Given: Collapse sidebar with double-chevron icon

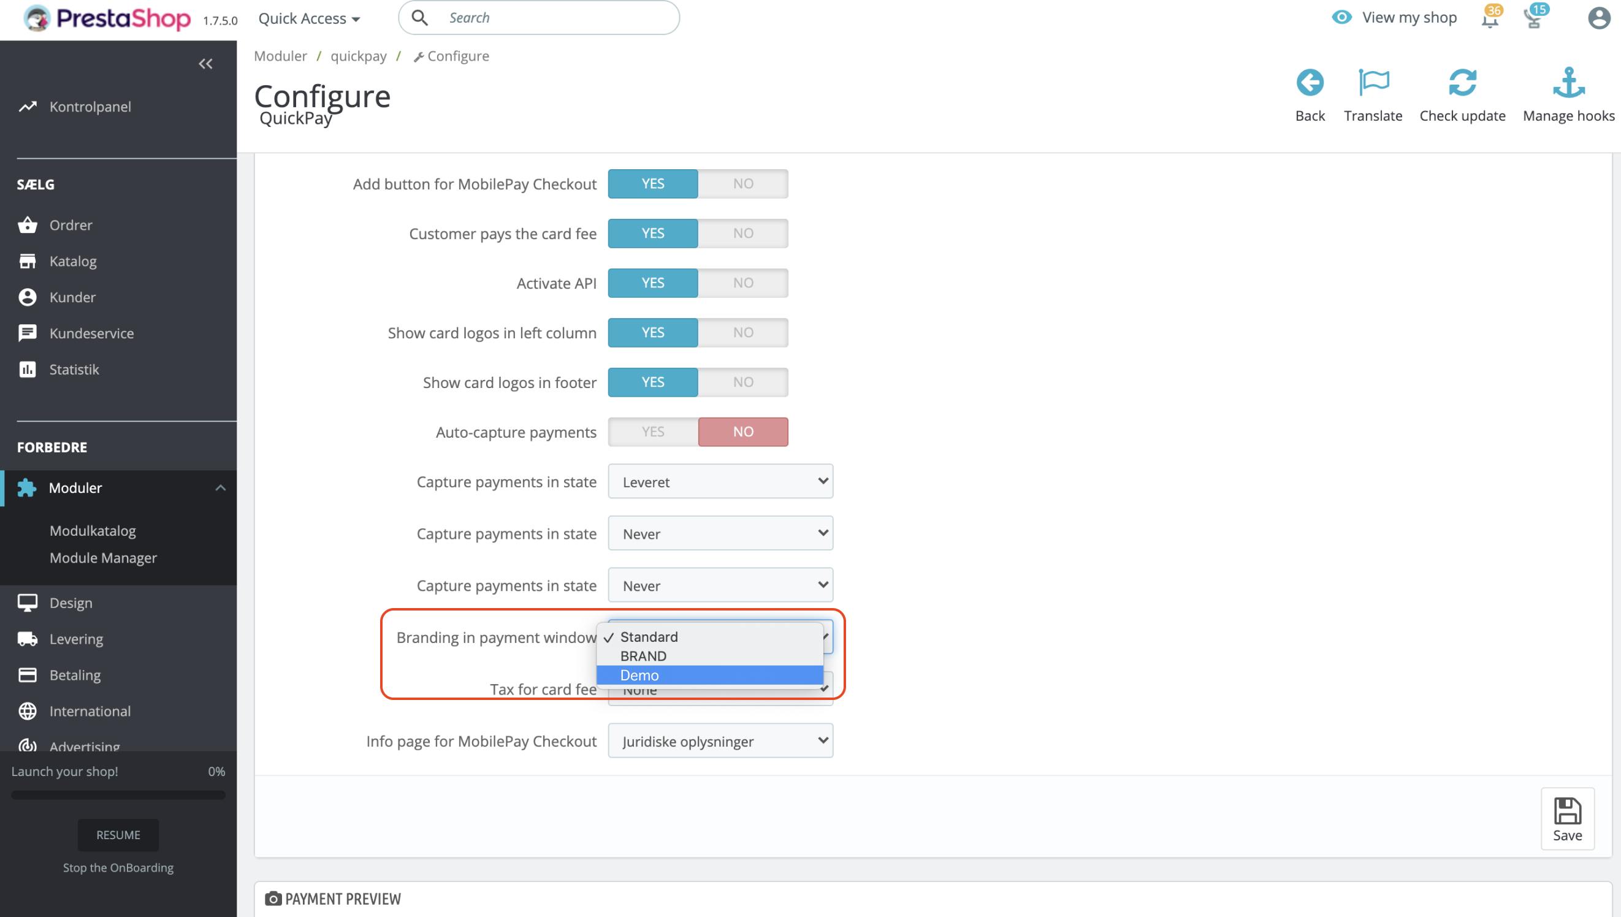Looking at the screenshot, I should [205, 64].
